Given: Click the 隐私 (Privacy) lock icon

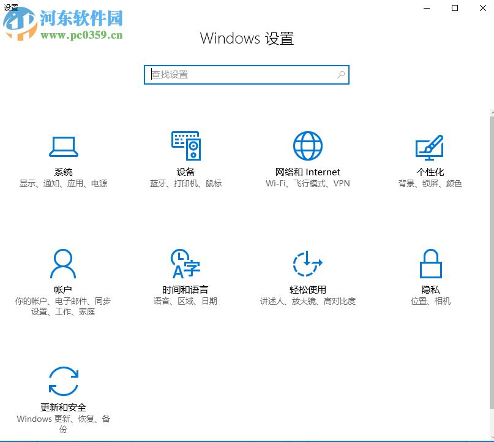Looking at the screenshot, I should coord(430,264).
